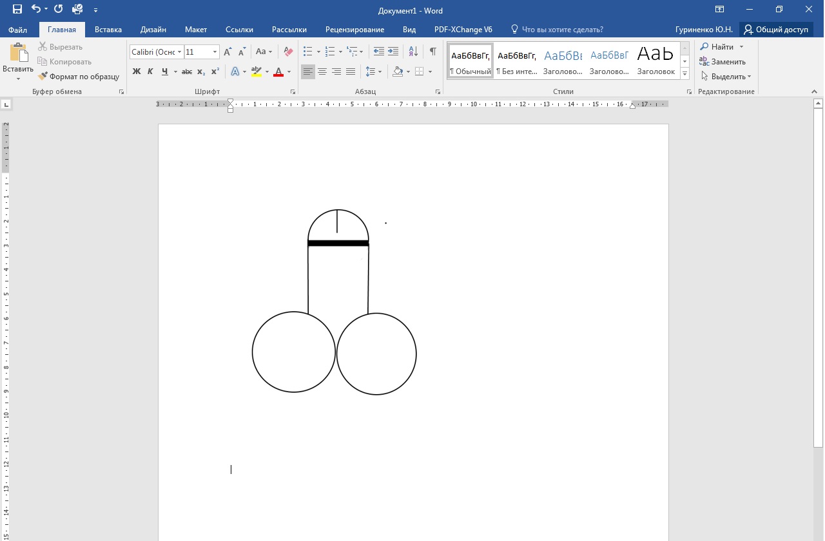Toggle strikethrough formatting
Image resolution: width=825 pixels, height=541 pixels.
click(x=187, y=71)
